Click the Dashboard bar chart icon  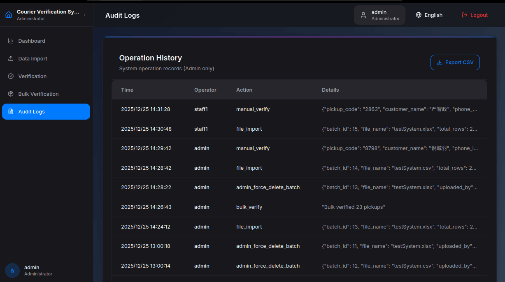click(11, 41)
